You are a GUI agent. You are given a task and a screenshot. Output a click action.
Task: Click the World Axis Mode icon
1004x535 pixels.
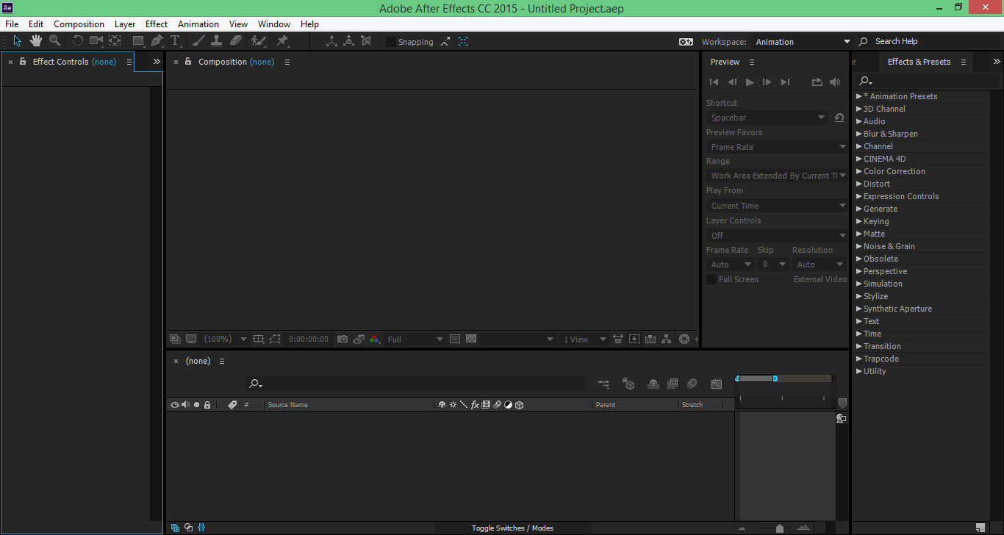pos(349,41)
